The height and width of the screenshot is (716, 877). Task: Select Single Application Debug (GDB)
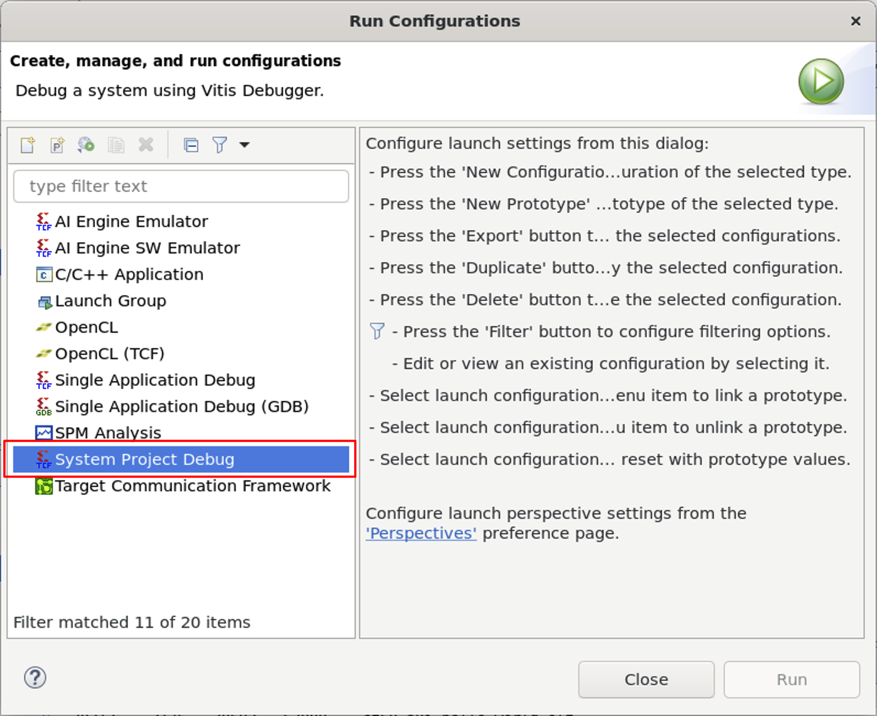tap(181, 406)
